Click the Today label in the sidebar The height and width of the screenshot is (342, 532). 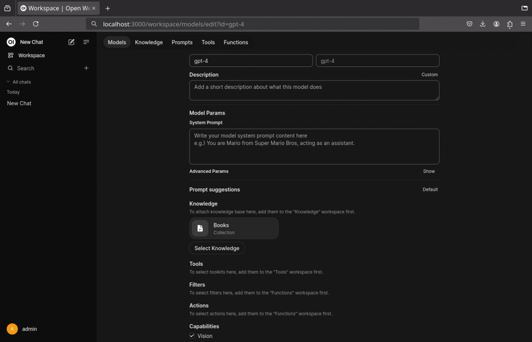click(x=13, y=92)
